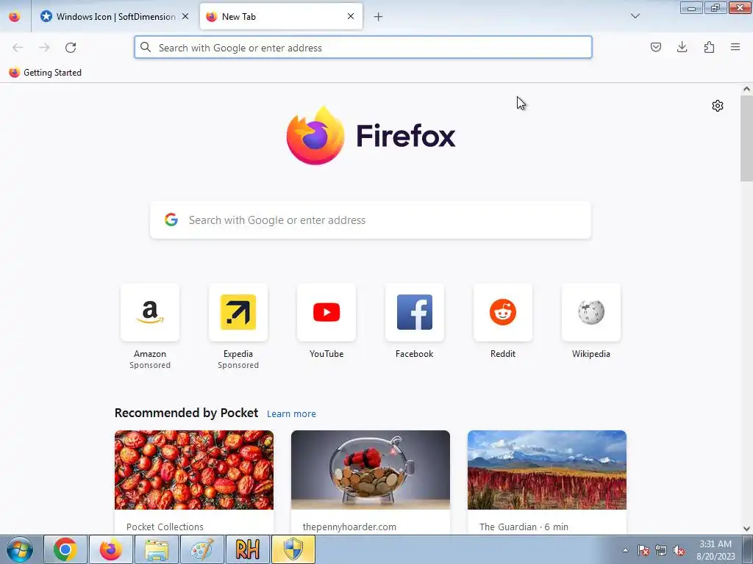Go back one page arrow
The height and width of the screenshot is (564, 753).
tap(18, 48)
